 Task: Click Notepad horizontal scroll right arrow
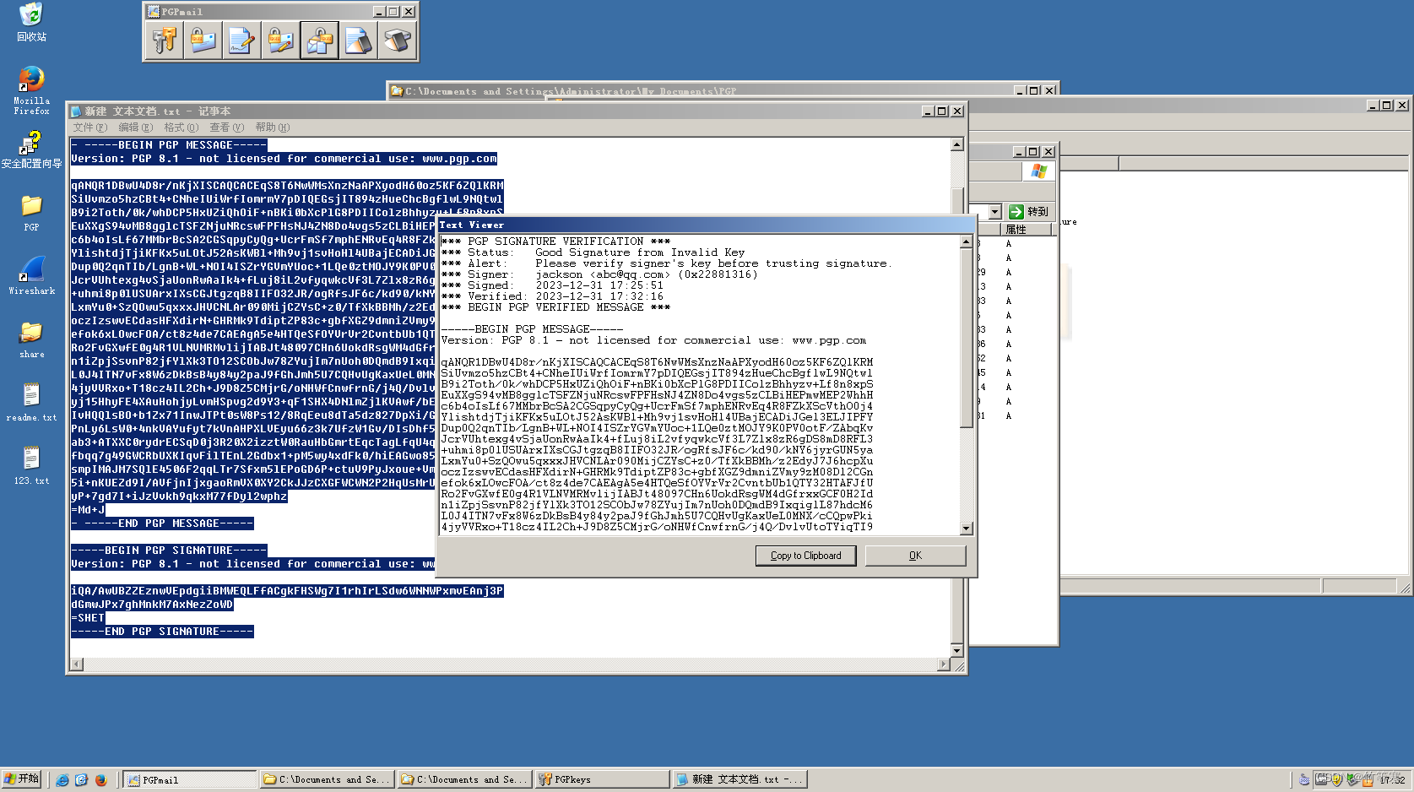[944, 665]
